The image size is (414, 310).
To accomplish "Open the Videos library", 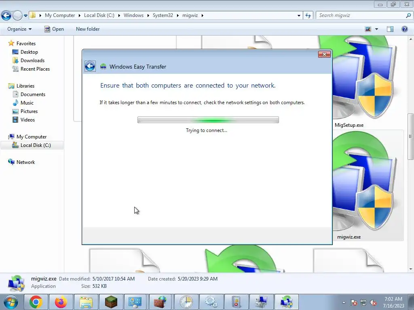I will [27, 119].
